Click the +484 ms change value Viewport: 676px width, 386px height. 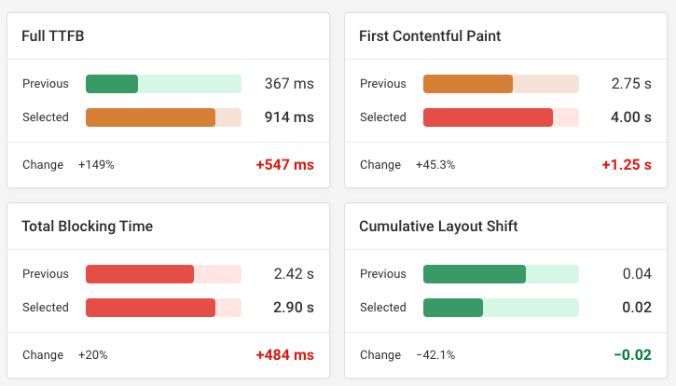point(284,355)
